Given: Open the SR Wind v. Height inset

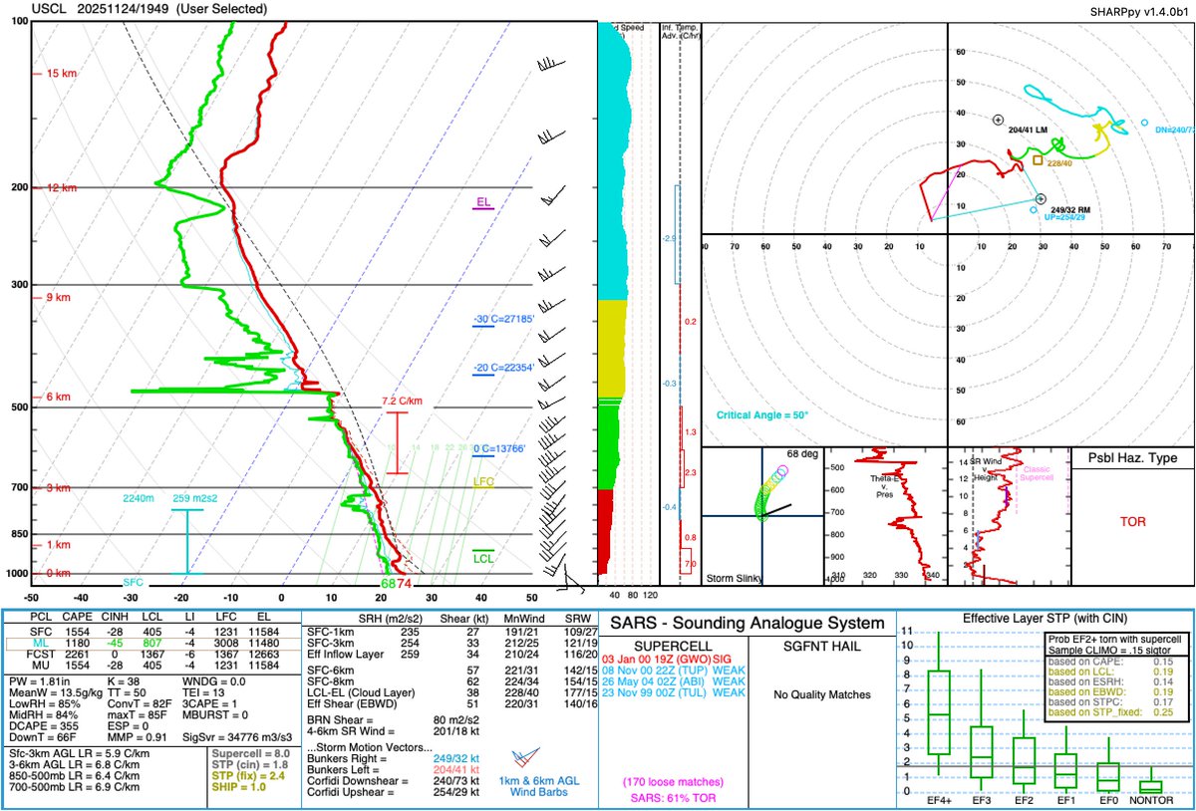Looking at the screenshot, I should (1008, 516).
